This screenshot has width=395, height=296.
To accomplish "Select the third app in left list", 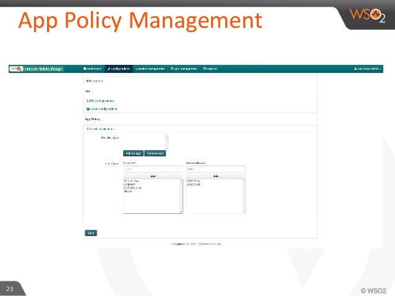I will click(x=132, y=188).
